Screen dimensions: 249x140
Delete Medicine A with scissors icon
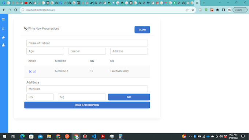(30, 72)
